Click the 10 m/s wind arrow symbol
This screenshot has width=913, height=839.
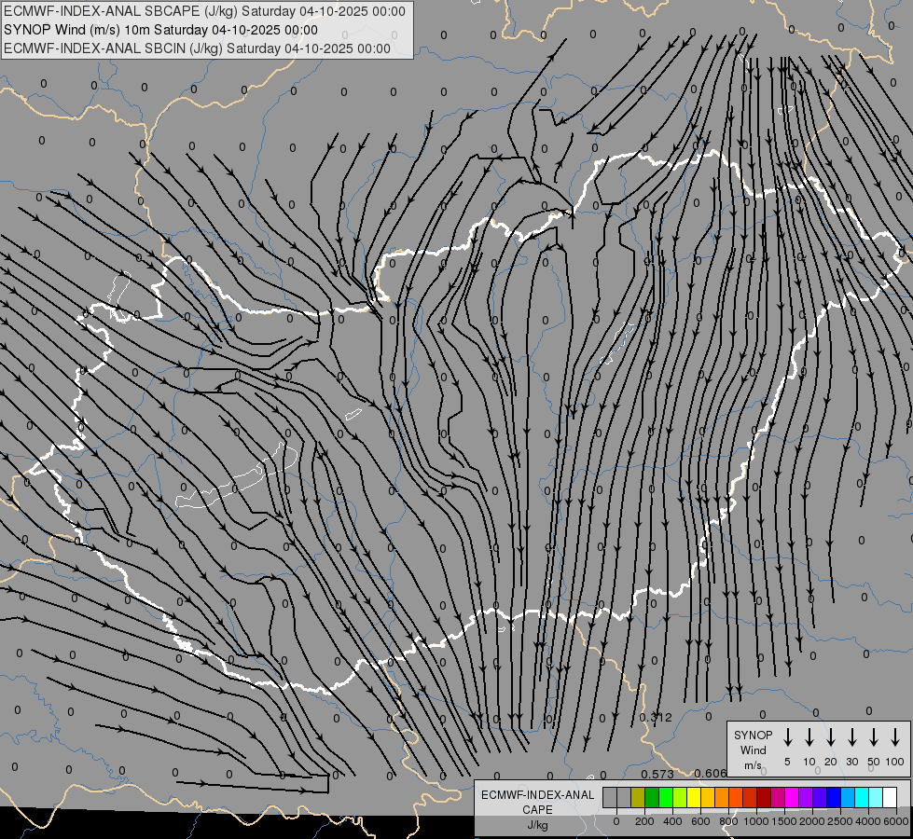click(x=809, y=737)
